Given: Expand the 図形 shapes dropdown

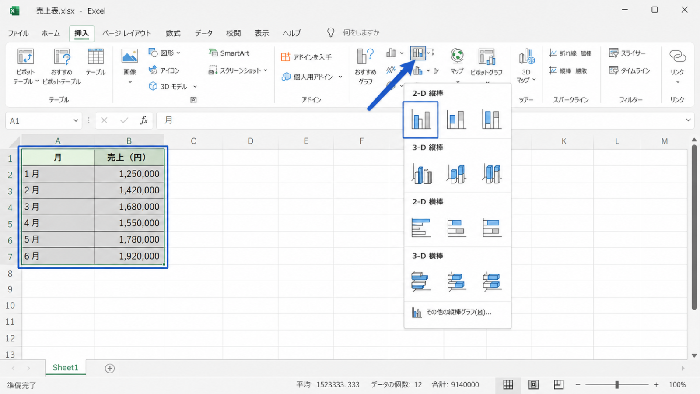Looking at the screenshot, I should (178, 53).
